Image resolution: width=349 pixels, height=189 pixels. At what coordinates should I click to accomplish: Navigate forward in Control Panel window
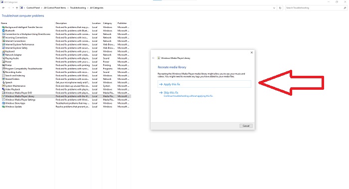pyautogui.click(x=8, y=8)
